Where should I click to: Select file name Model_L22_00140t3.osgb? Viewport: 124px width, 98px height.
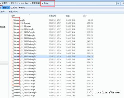(x=25, y=75)
